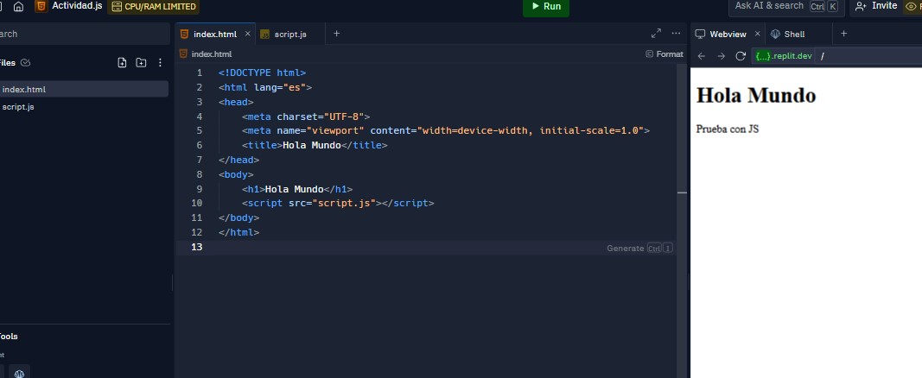Run the project with the Run button

(x=545, y=6)
